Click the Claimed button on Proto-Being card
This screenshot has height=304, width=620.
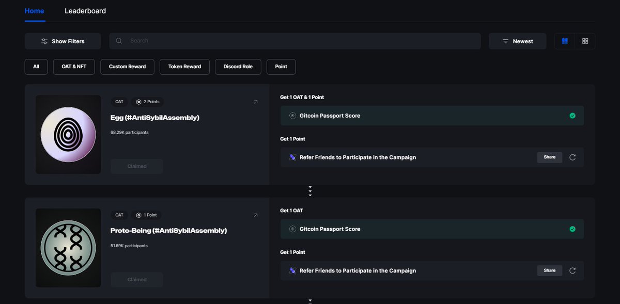pyautogui.click(x=137, y=280)
